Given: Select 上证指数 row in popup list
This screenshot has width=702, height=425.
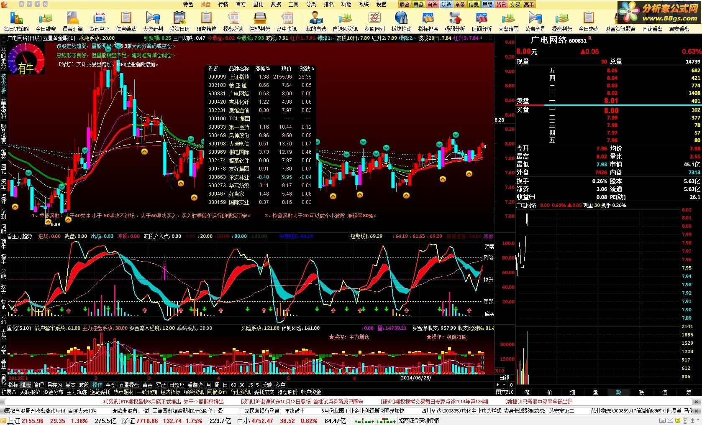Looking at the screenshot, I should 260,77.
